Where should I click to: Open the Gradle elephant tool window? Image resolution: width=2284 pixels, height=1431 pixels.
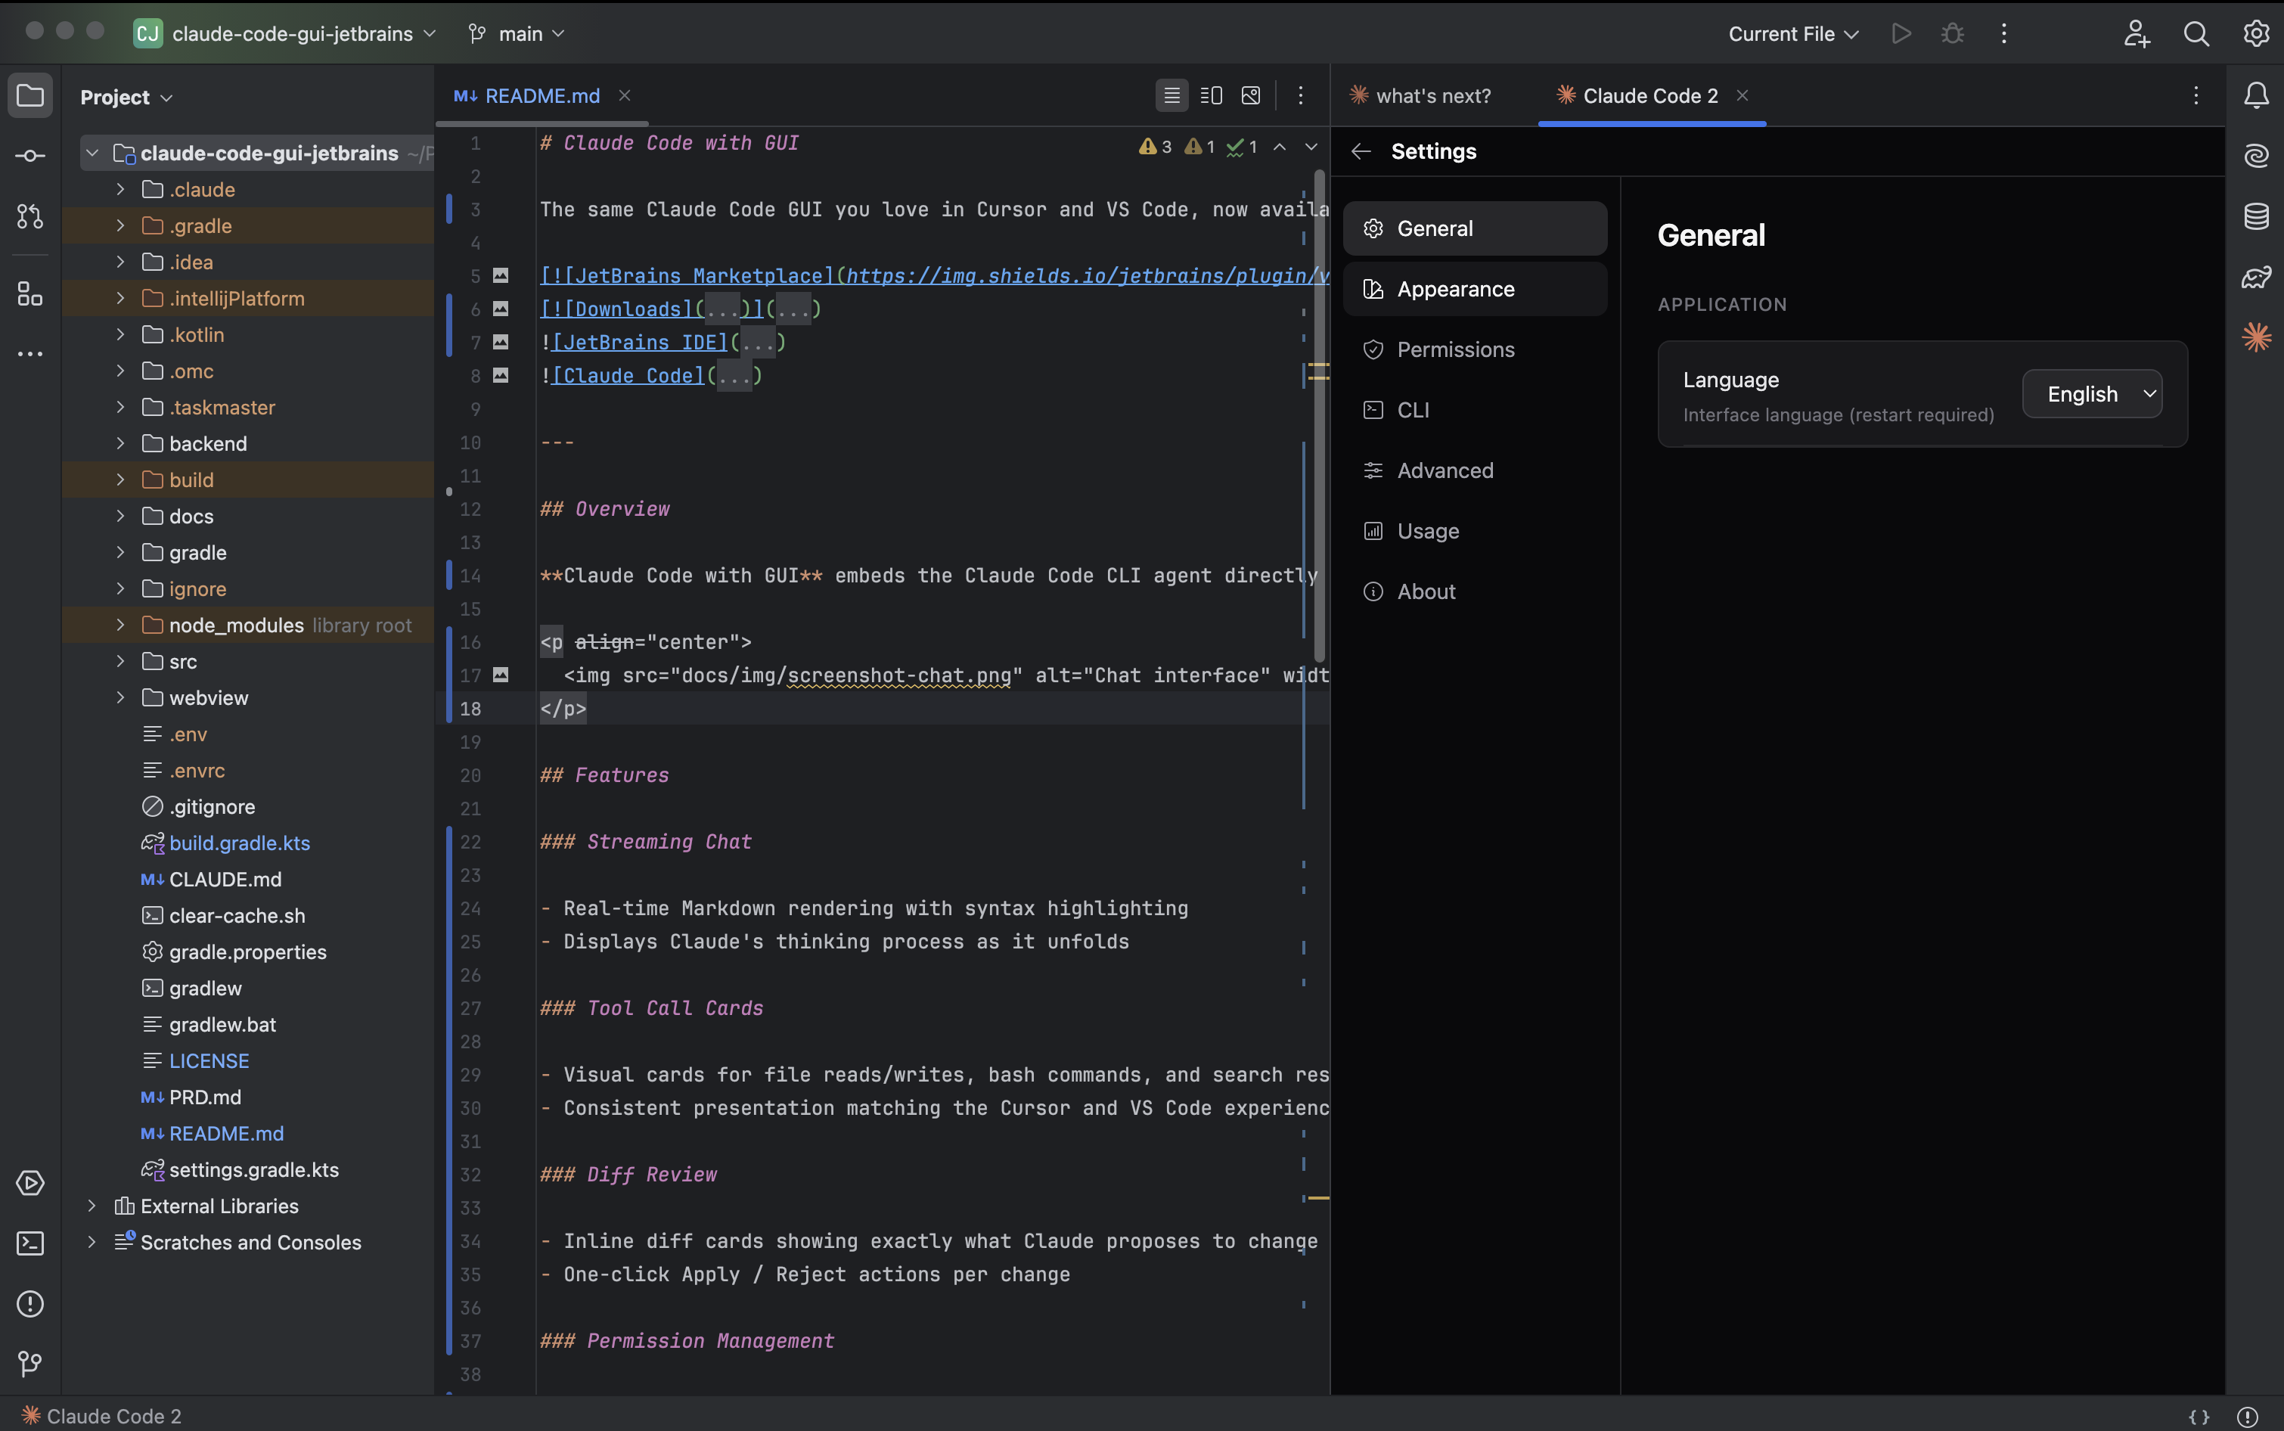click(2257, 278)
